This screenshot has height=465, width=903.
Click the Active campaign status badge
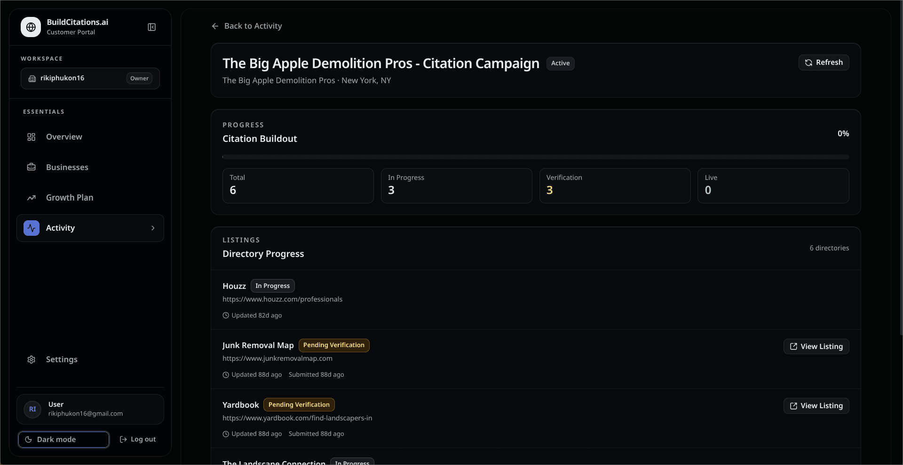point(560,63)
